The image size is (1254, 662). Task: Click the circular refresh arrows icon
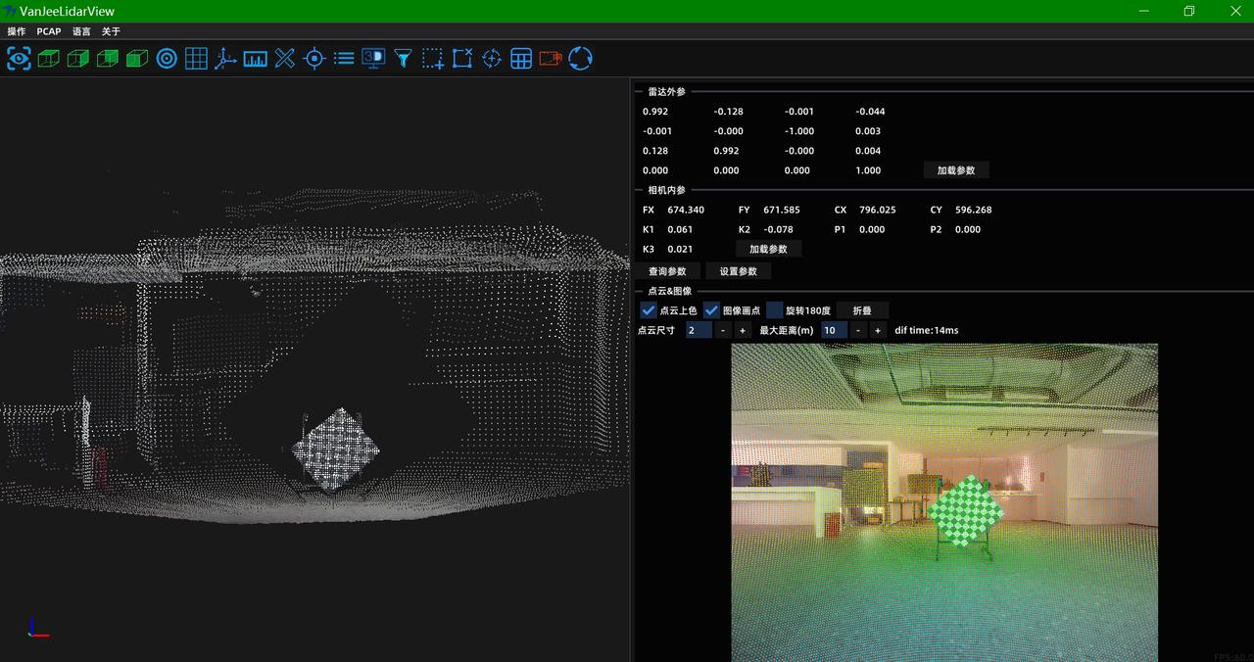pyautogui.click(x=581, y=59)
